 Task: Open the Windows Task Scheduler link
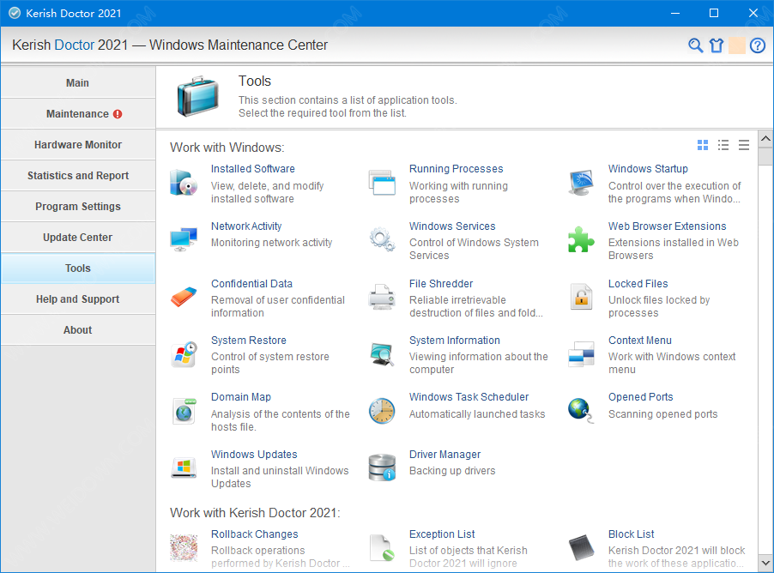pyautogui.click(x=469, y=397)
